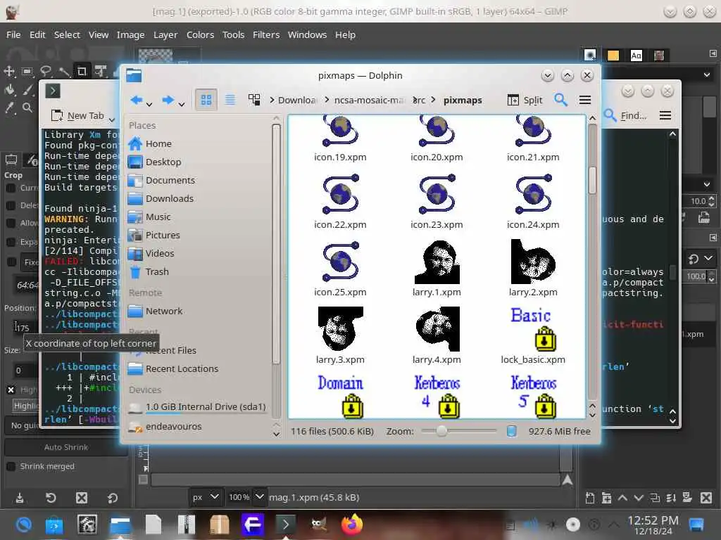The height and width of the screenshot is (540, 721).
Task: Click Find in the Konsole toolbar
Action: click(x=625, y=115)
